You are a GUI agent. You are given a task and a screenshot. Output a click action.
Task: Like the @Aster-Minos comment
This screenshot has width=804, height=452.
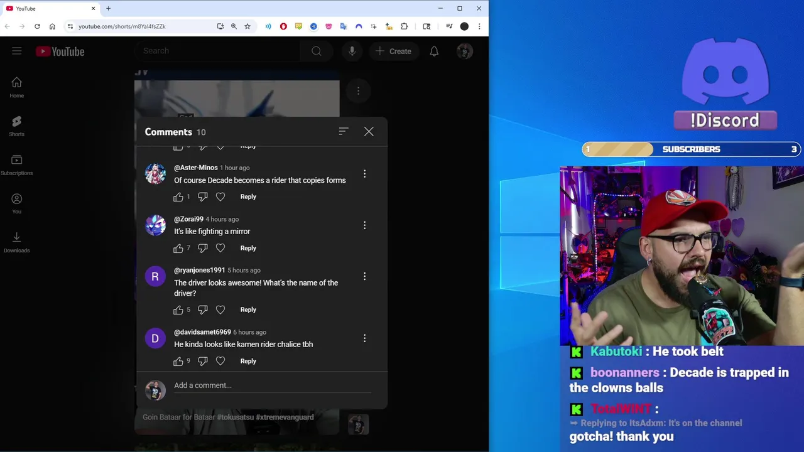click(178, 197)
